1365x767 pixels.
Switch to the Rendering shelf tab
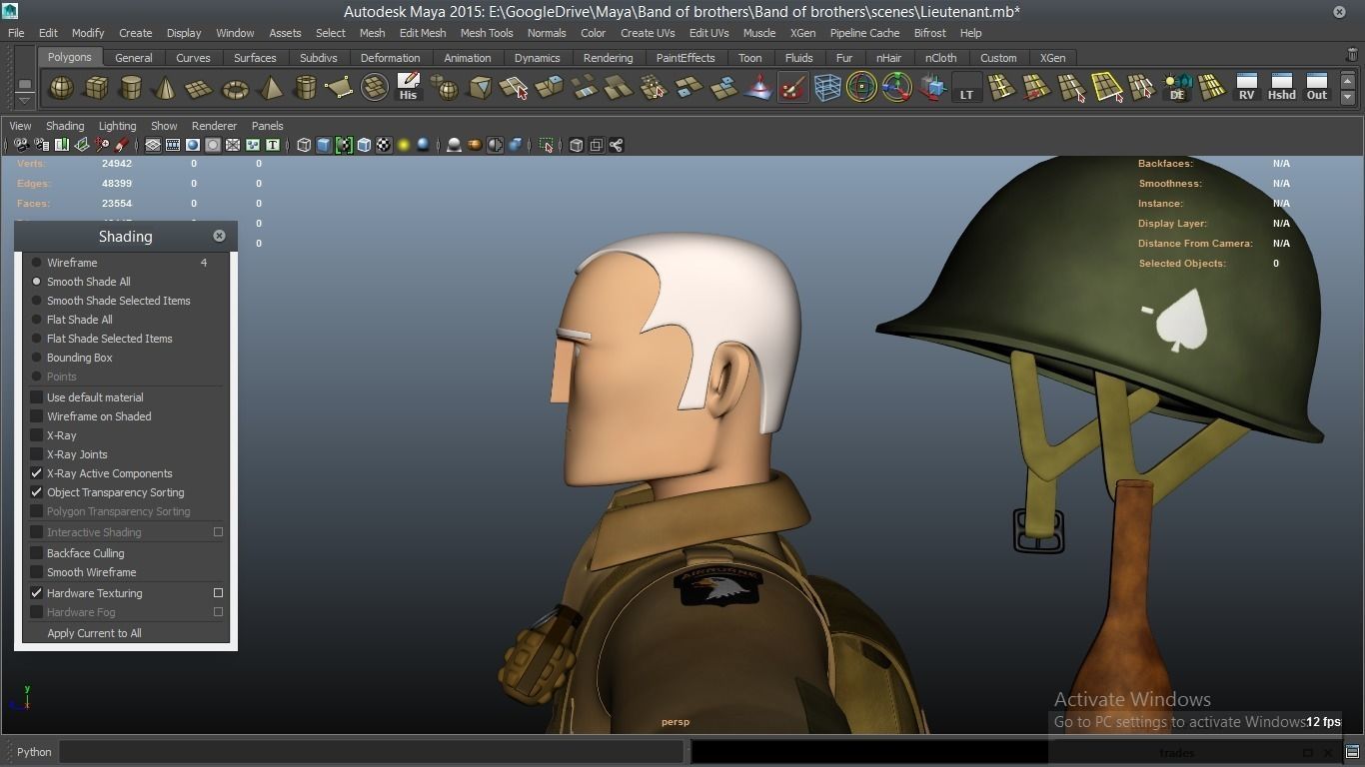coord(608,58)
